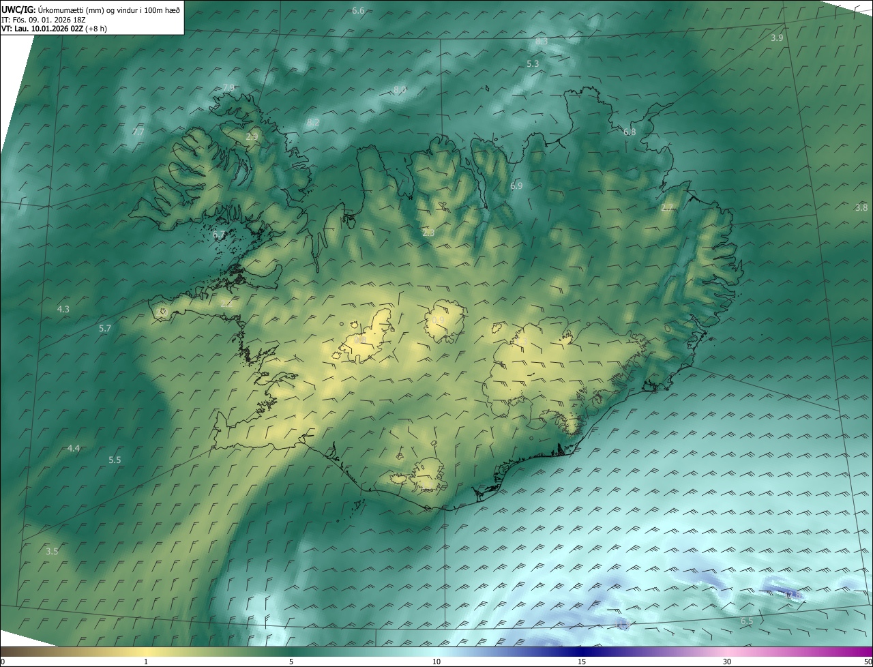Click the 5 label on the color scale
The width and height of the screenshot is (873, 667).
tap(291, 662)
